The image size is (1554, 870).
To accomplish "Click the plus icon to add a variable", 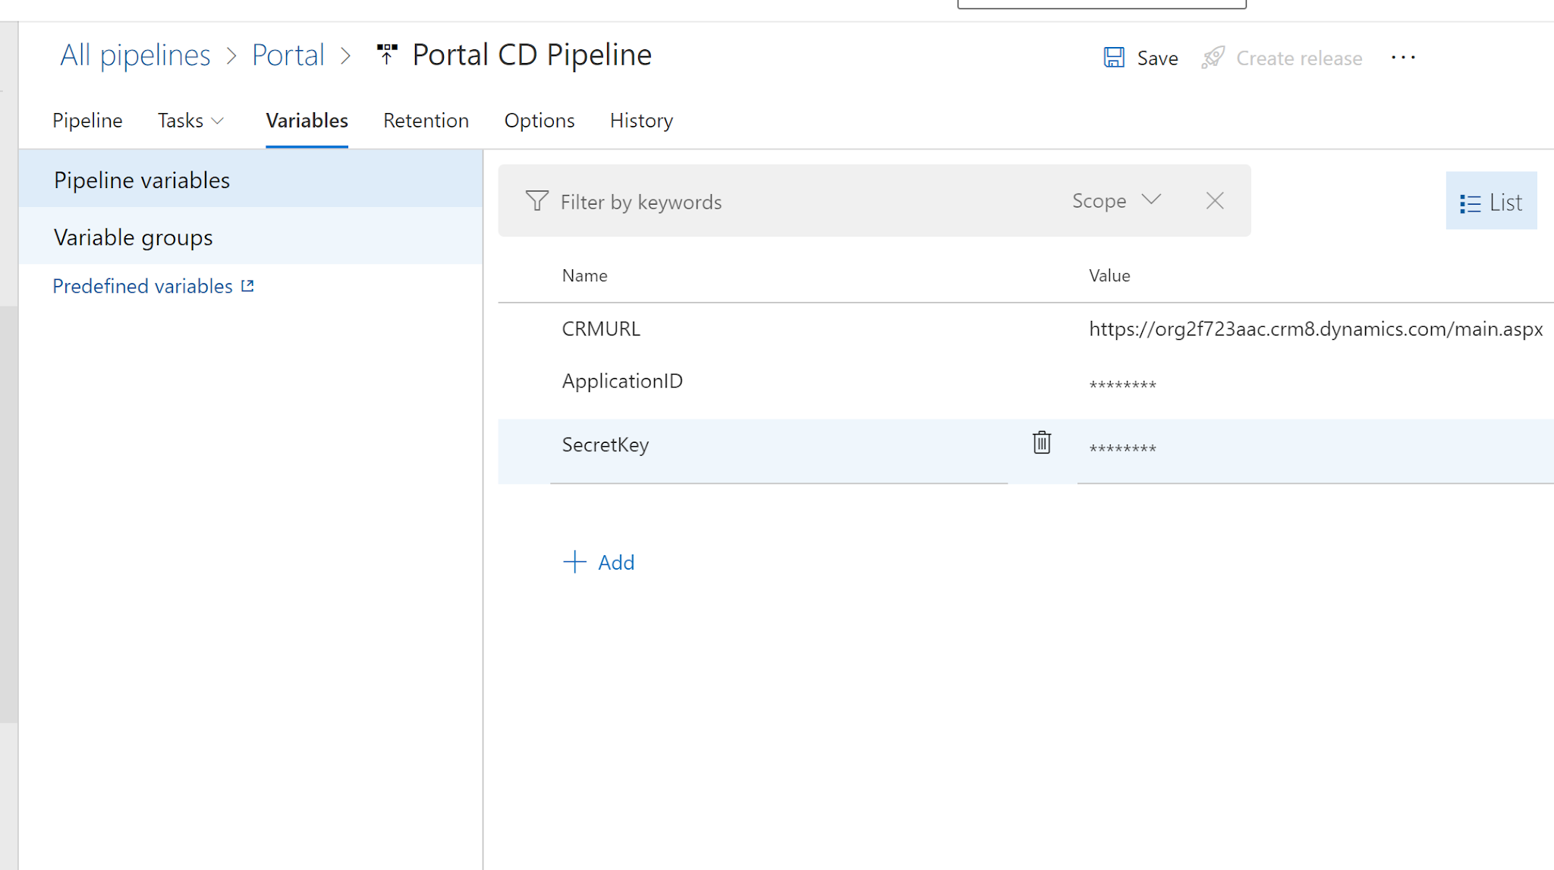I will 574,562.
